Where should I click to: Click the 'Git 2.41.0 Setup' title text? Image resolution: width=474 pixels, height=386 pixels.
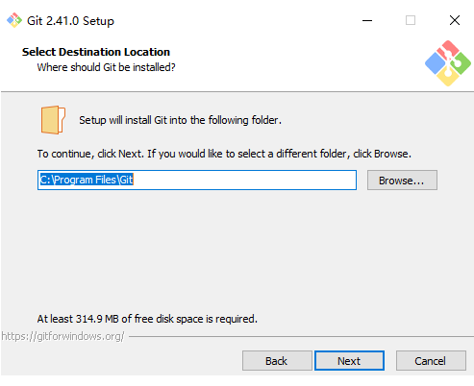point(70,21)
